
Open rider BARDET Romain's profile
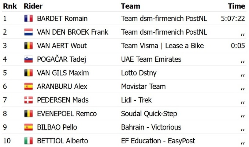point(62,19)
